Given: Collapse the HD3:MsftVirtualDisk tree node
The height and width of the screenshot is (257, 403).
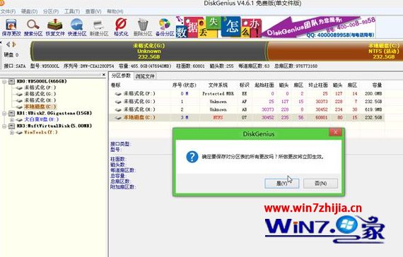Looking at the screenshot, I should tap(4, 126).
